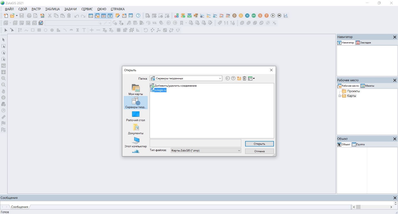The height and width of the screenshot is (214, 398).
Task: Click the print icon in main toolbar
Action: (29, 16)
